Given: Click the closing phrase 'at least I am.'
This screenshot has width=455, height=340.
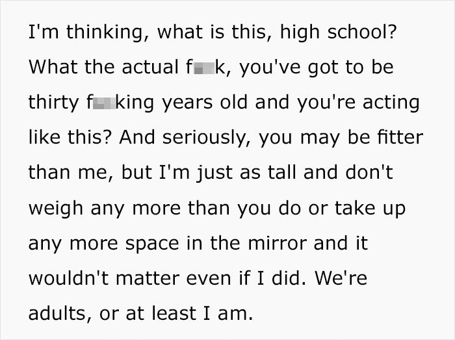Looking at the screenshot, I should (x=190, y=313).
